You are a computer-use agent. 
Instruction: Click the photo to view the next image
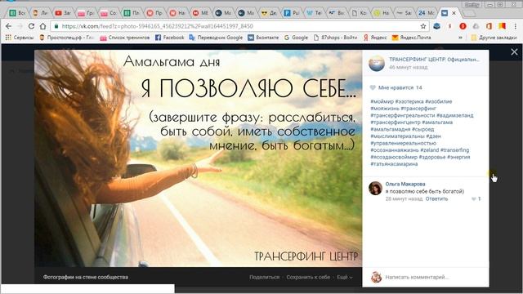pyautogui.click(x=198, y=158)
